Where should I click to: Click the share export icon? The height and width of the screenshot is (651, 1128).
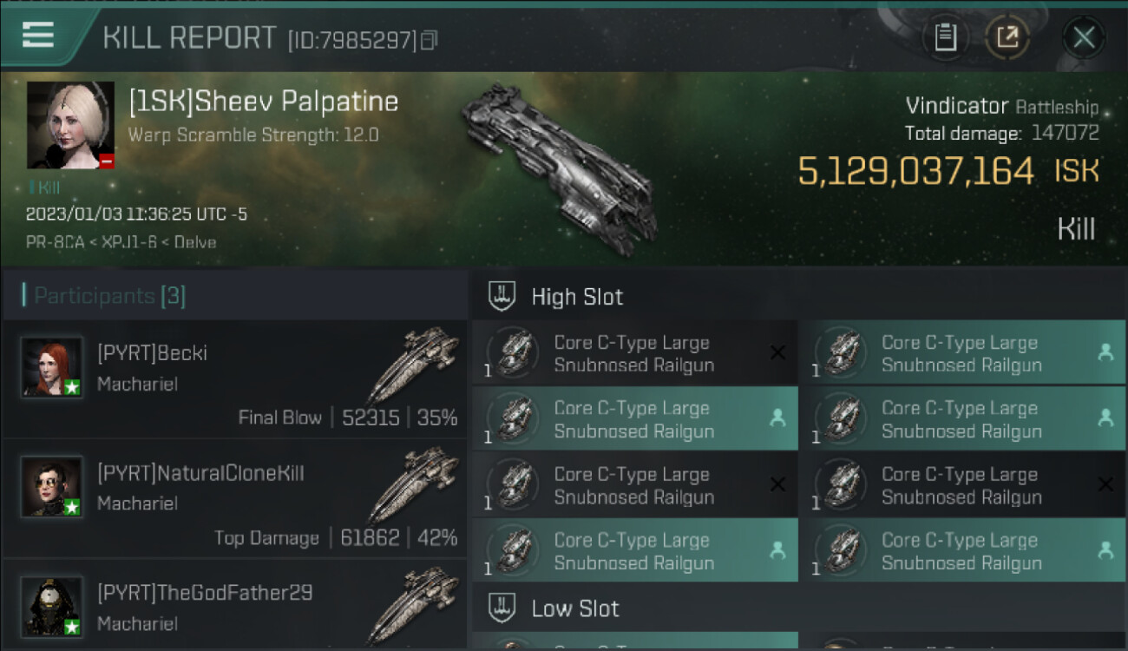(x=1007, y=37)
